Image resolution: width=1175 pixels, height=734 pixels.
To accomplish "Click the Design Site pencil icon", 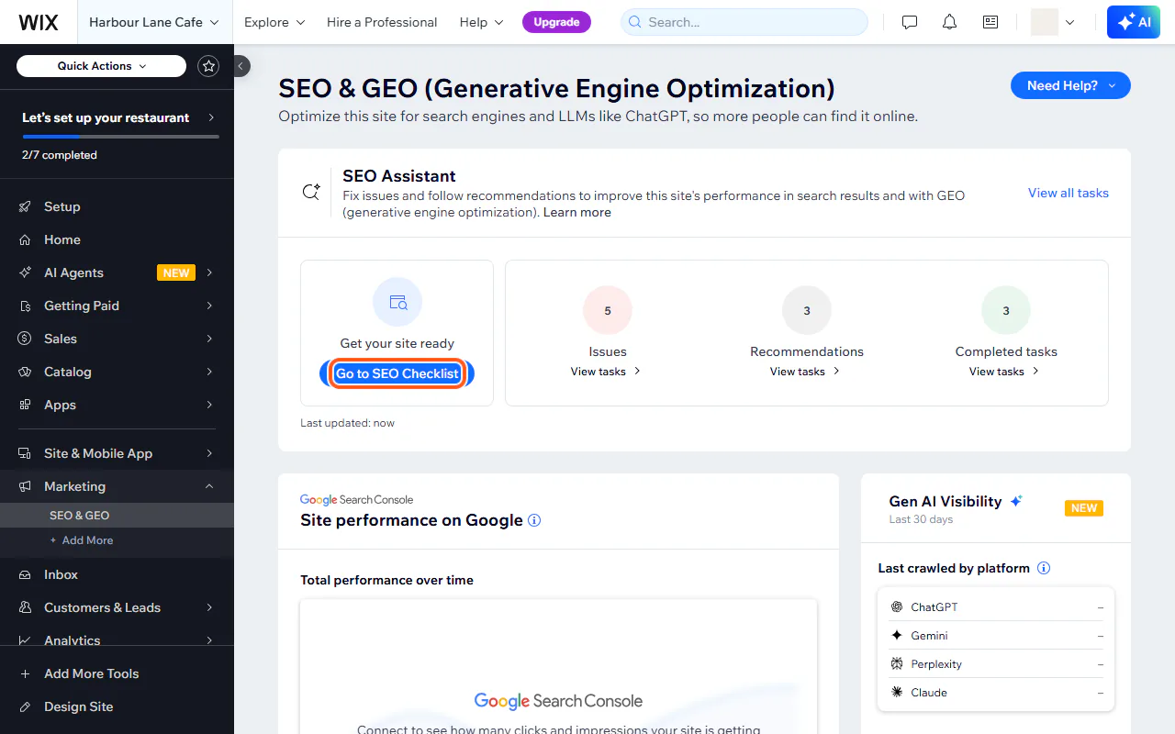I will [25, 706].
